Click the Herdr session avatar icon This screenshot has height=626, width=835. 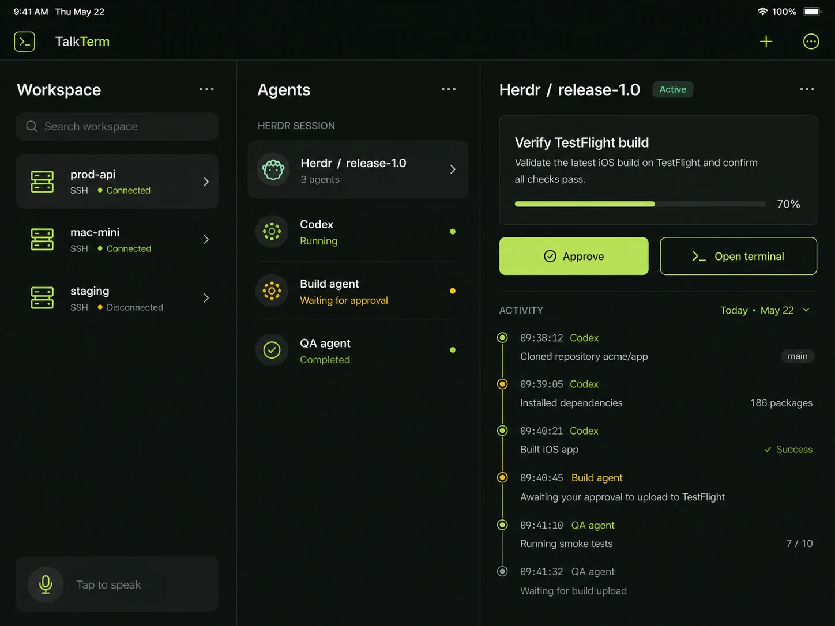273,169
